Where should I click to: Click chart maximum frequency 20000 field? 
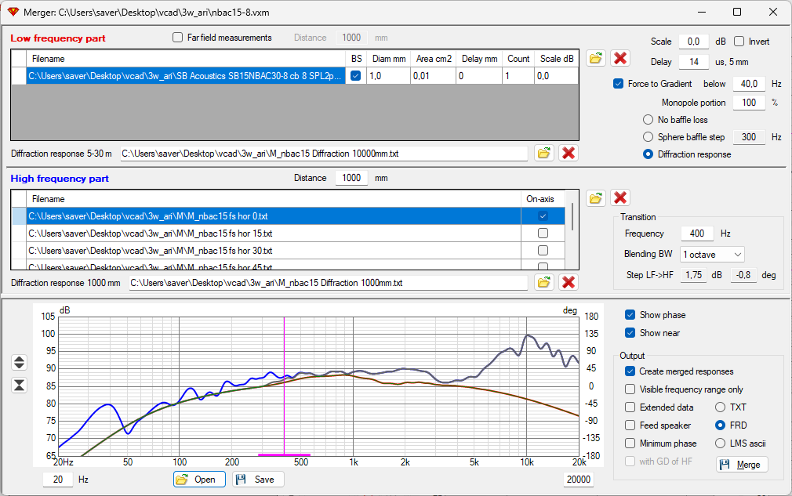(x=579, y=480)
